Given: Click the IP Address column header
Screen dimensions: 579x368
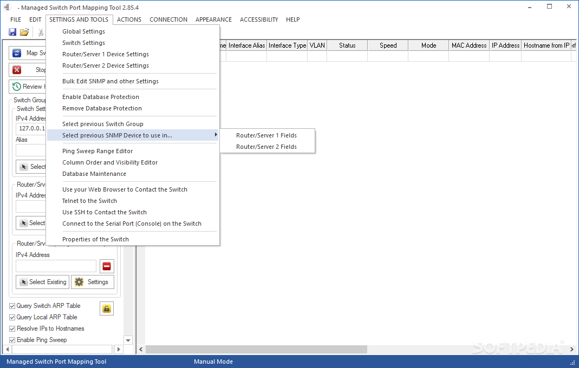Looking at the screenshot, I should [x=505, y=45].
